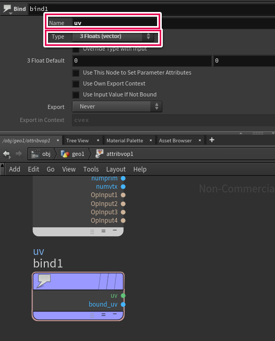Open the Edit menu
The image size is (275, 341).
pos(33,169)
